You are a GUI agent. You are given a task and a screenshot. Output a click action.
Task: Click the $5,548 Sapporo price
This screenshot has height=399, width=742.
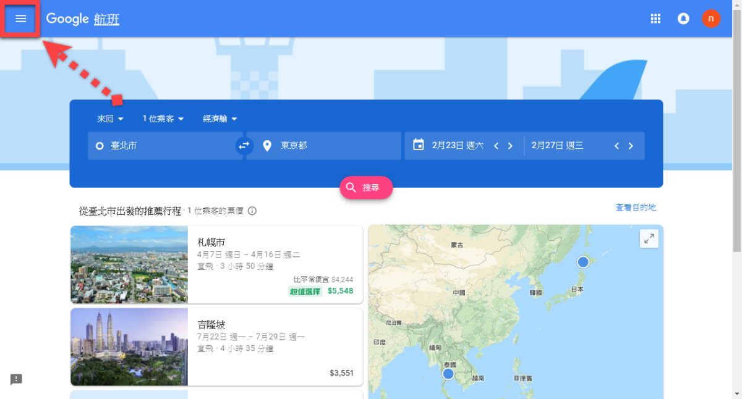click(341, 291)
